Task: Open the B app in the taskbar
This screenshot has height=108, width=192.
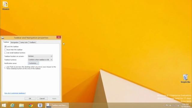Action: (40, 105)
